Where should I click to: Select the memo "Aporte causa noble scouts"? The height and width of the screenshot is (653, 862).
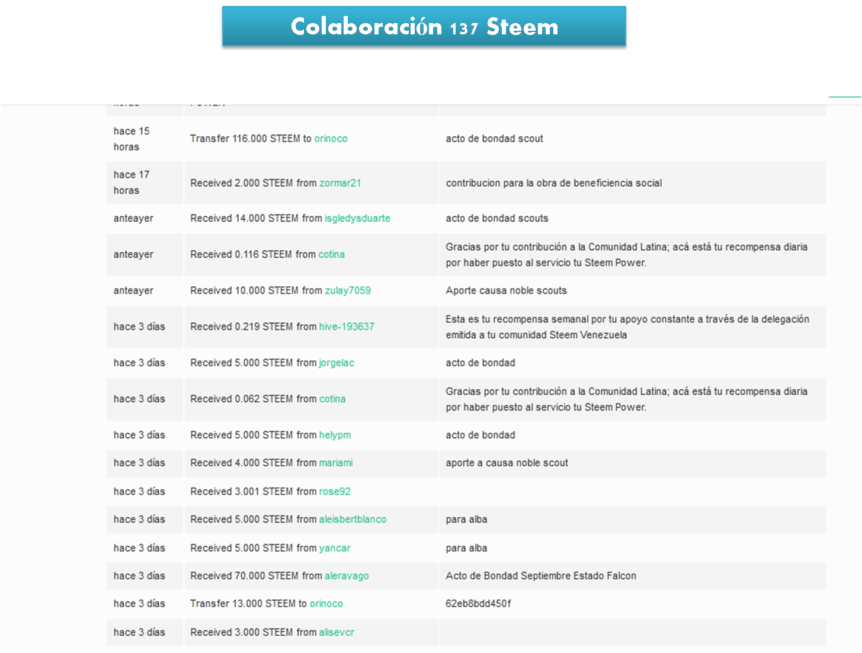(507, 290)
